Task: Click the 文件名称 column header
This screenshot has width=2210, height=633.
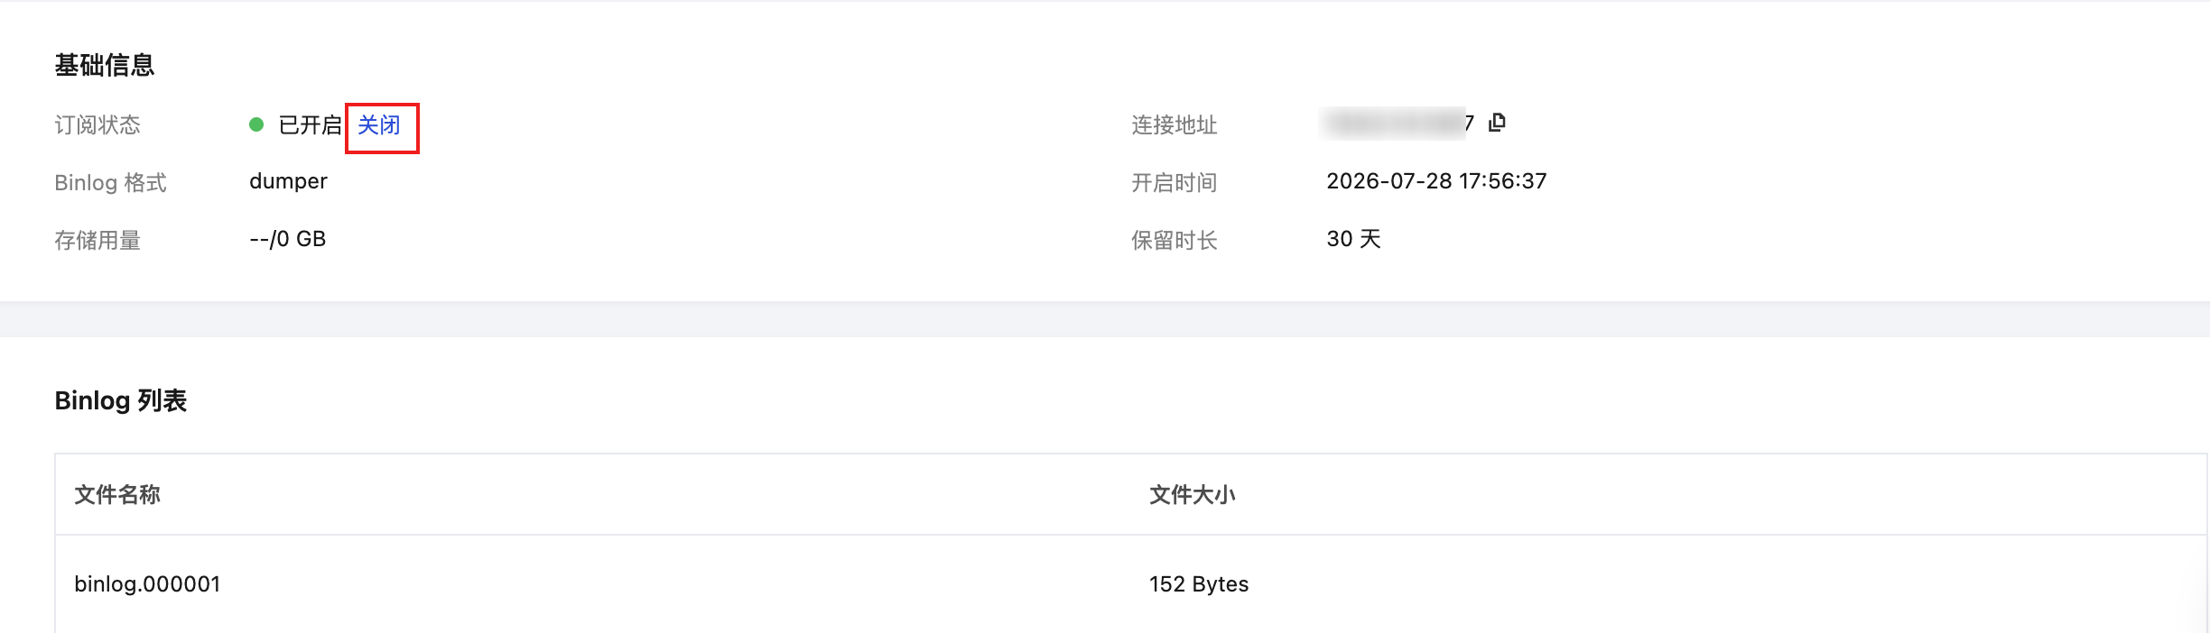Action: (x=117, y=494)
